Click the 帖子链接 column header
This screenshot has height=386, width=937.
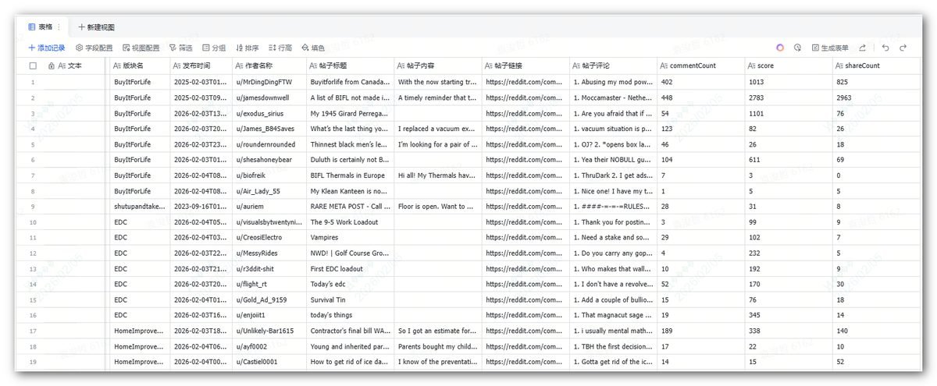(526, 66)
